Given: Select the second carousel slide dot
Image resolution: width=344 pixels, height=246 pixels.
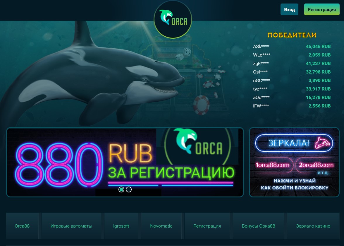Looking at the screenshot, I should point(129,189).
